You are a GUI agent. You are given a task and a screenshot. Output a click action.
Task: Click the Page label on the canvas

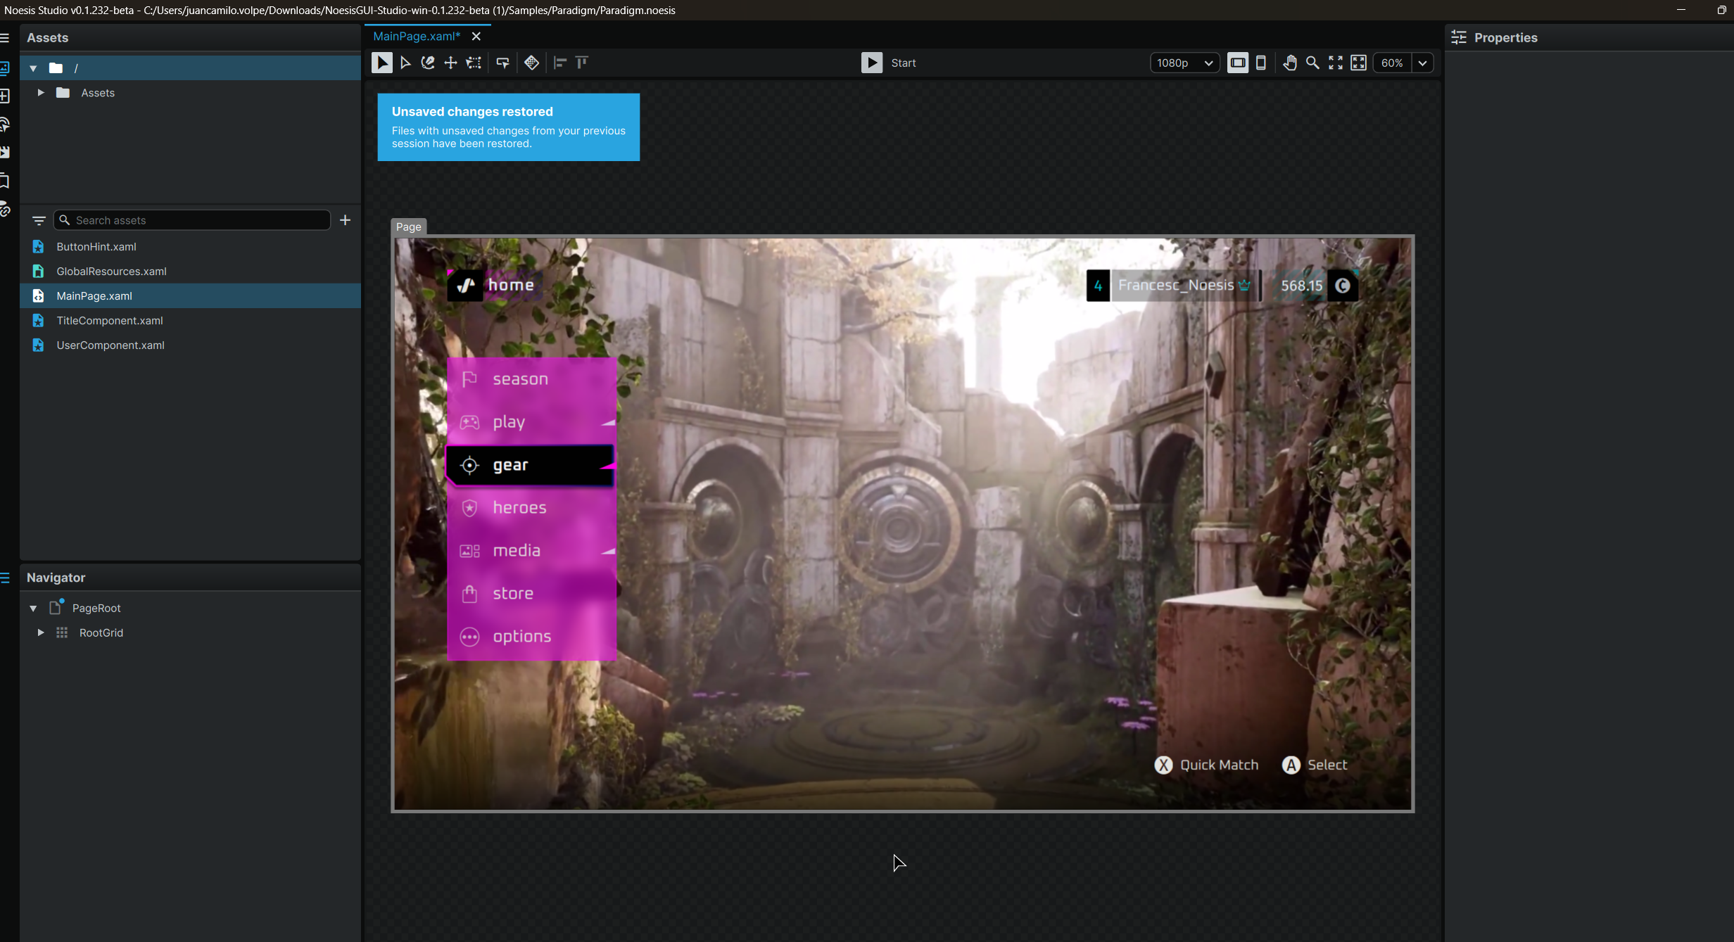click(x=408, y=227)
